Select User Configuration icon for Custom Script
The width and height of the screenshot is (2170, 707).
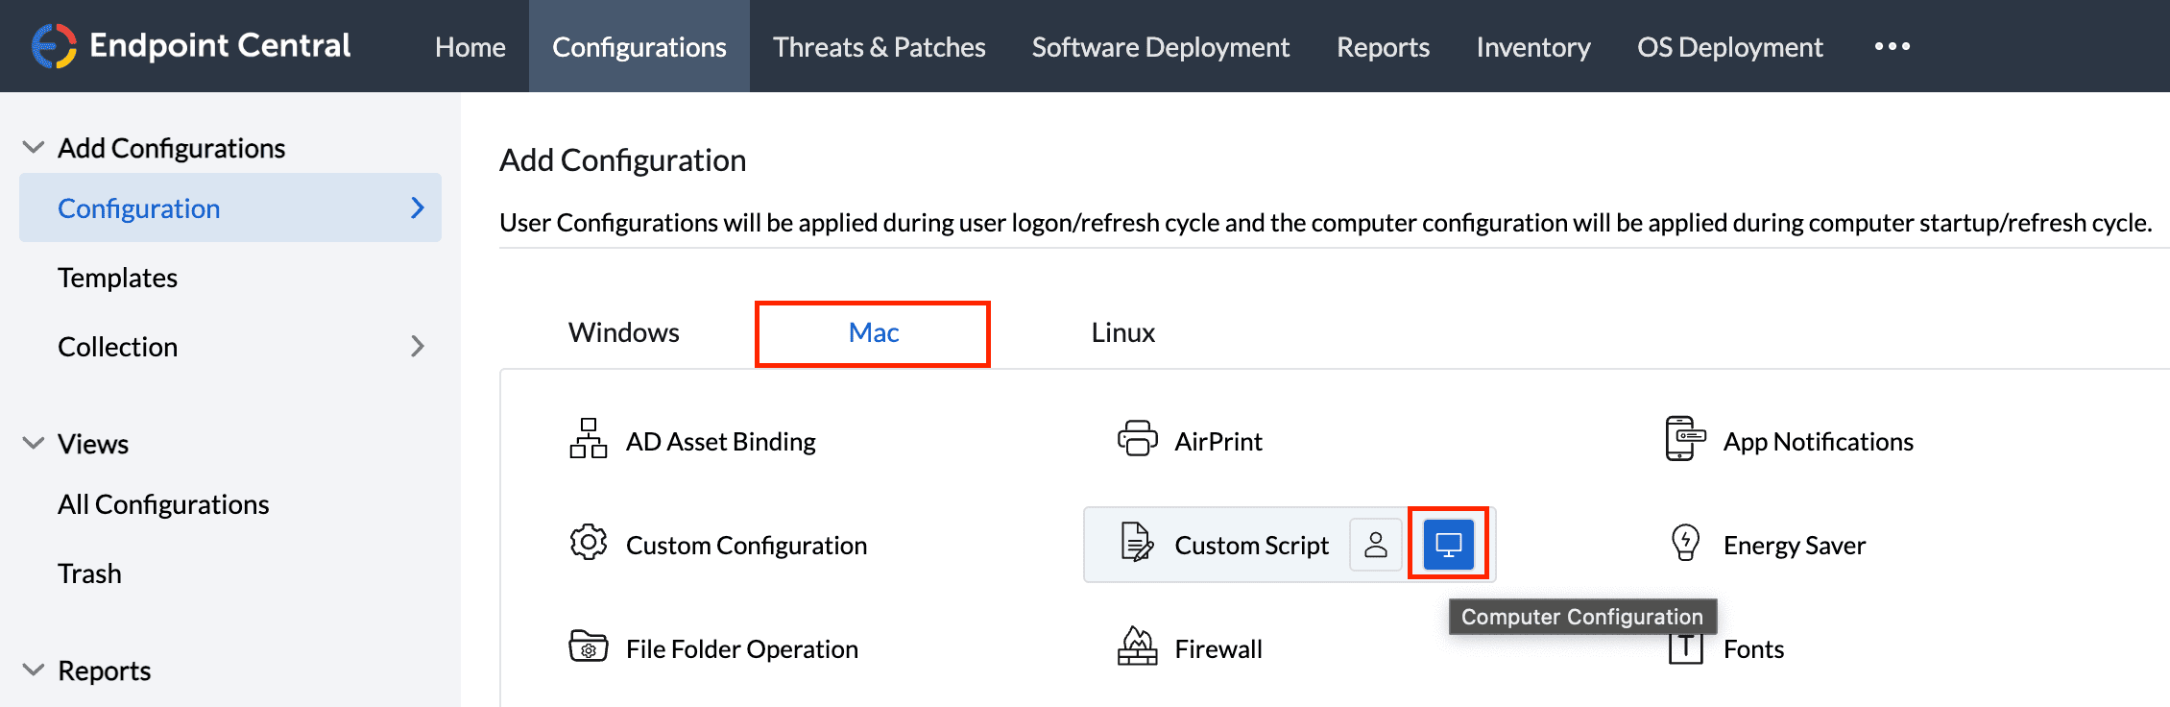coord(1376,545)
